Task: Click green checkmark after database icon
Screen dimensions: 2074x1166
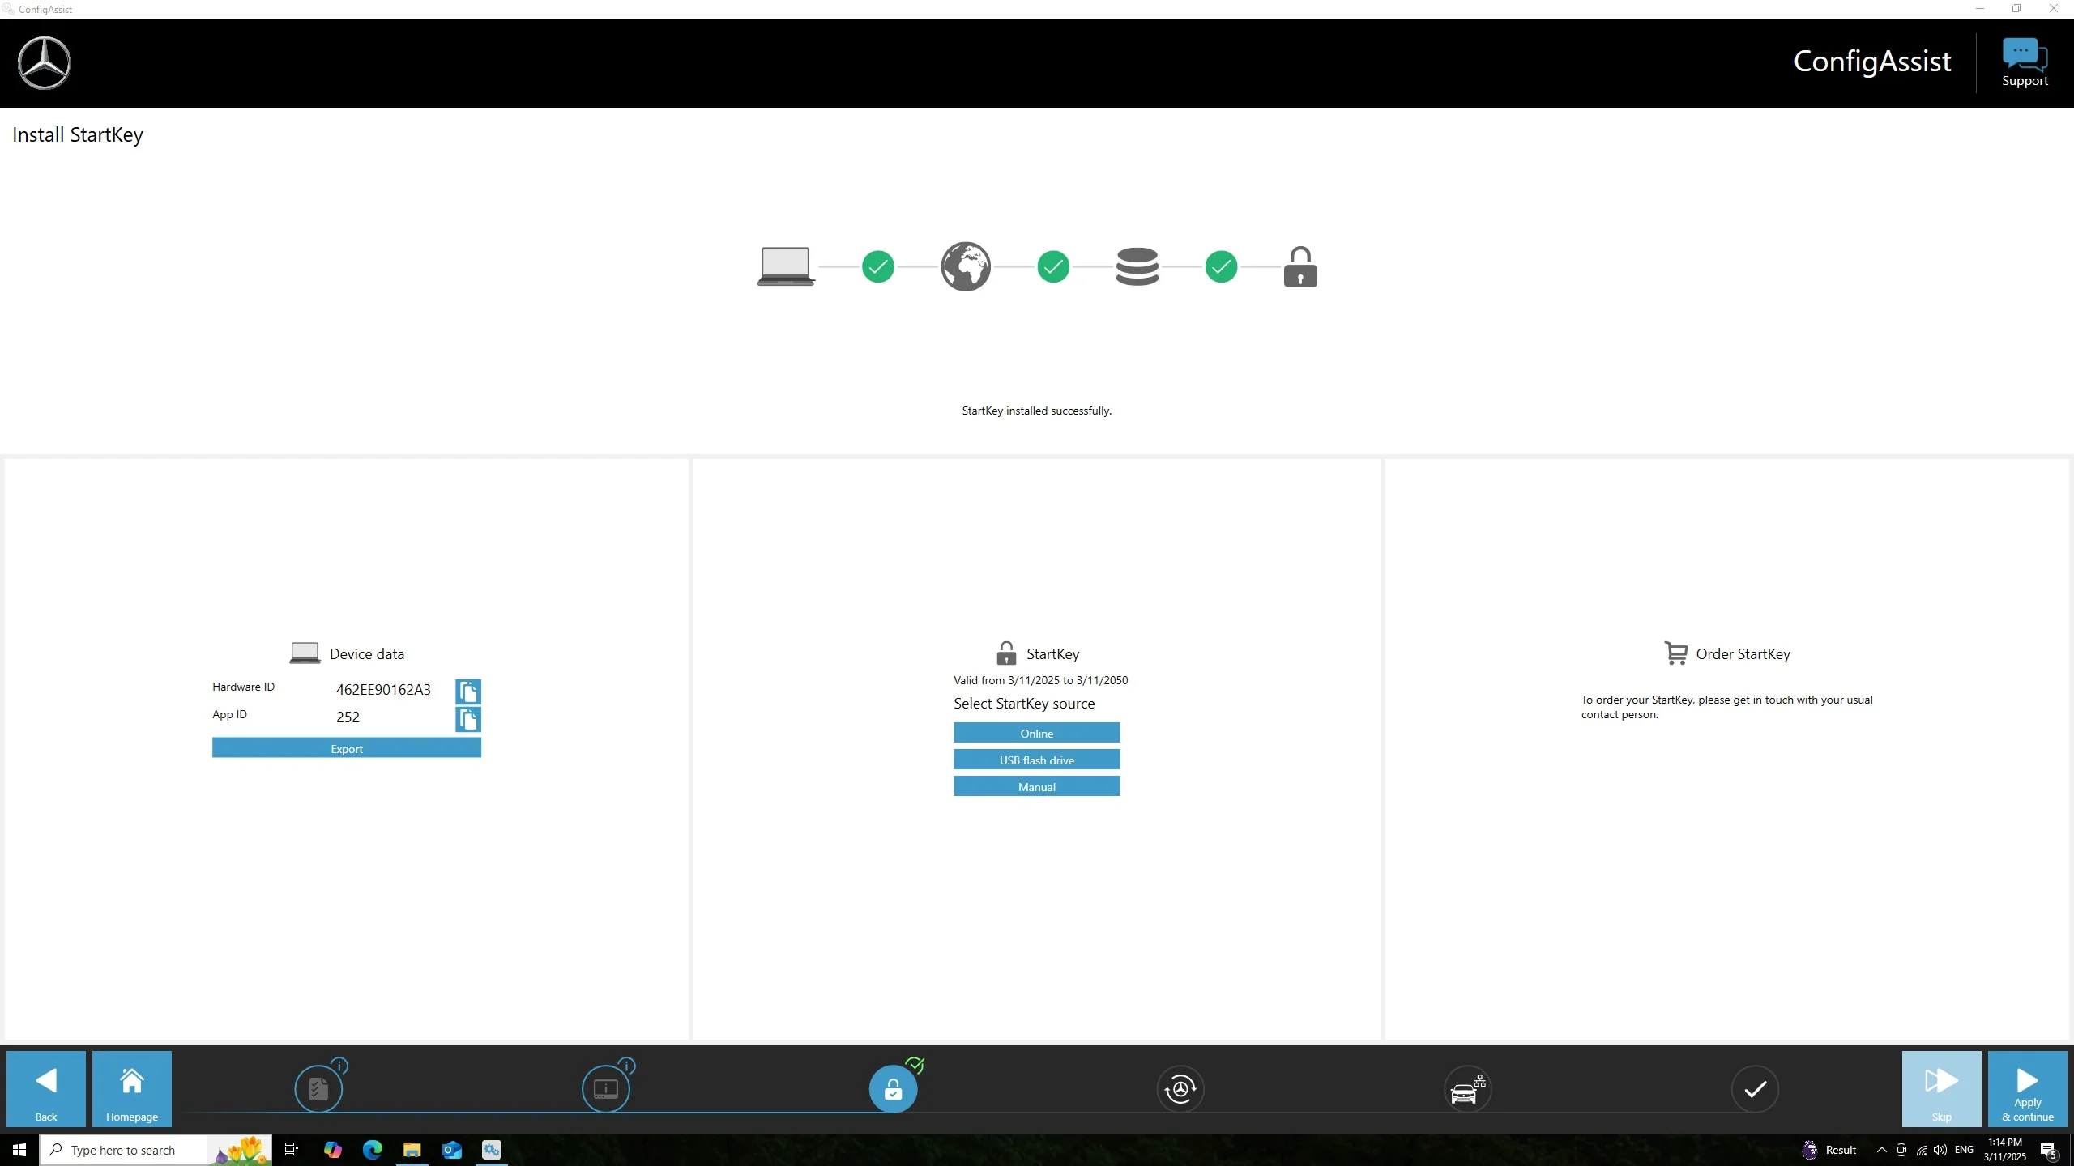Action: (1221, 266)
